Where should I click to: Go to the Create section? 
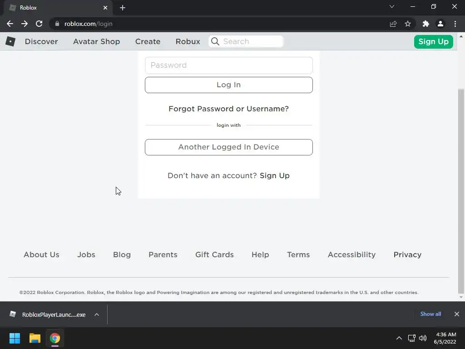click(148, 41)
